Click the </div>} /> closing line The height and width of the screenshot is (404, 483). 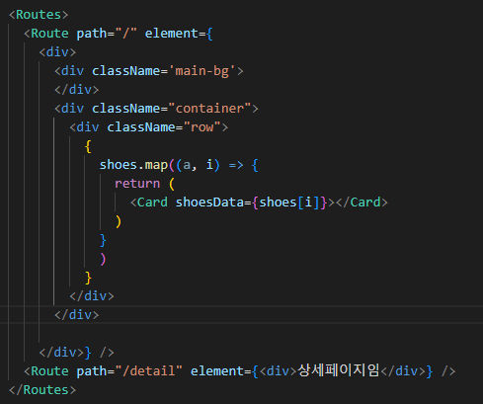point(76,353)
